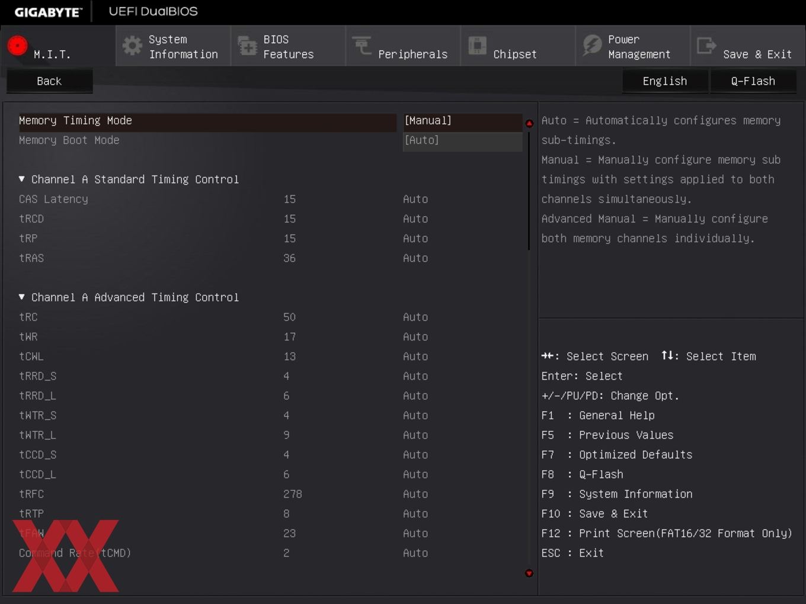Open the M.I.T. tab
The width and height of the screenshot is (806, 604).
click(x=58, y=46)
